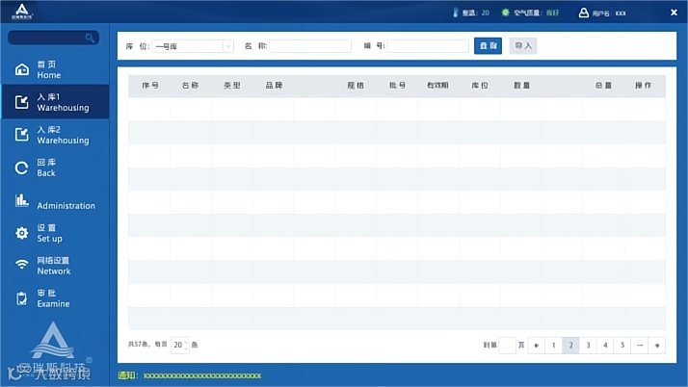Click the air quality green icon
688x387 pixels.
[x=506, y=13]
